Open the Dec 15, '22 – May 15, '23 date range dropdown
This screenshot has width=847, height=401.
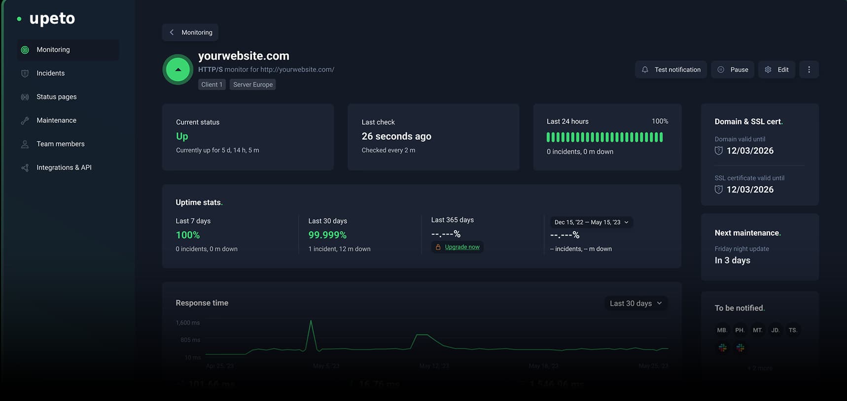[592, 223]
